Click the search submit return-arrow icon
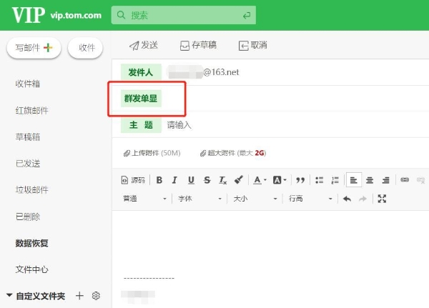Image resolution: width=429 pixels, height=308 pixels. [247, 15]
